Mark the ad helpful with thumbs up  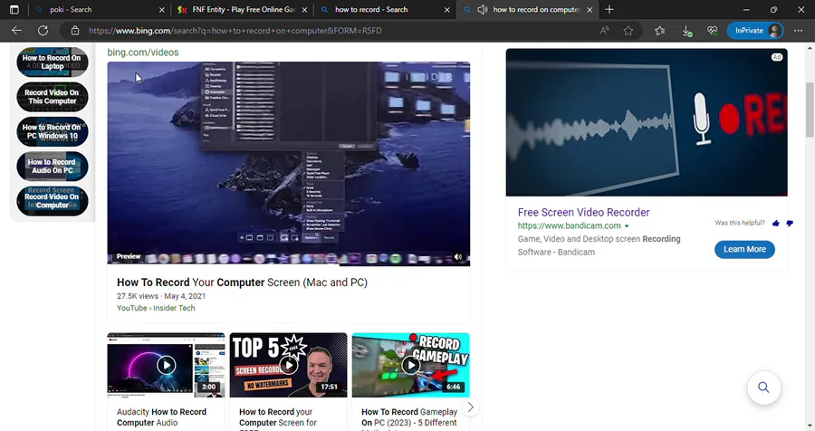coord(775,223)
